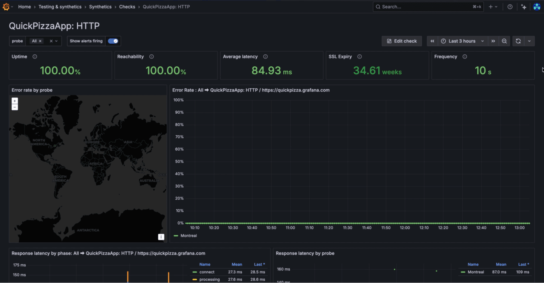Open the user profile avatar

[x=537, y=7]
